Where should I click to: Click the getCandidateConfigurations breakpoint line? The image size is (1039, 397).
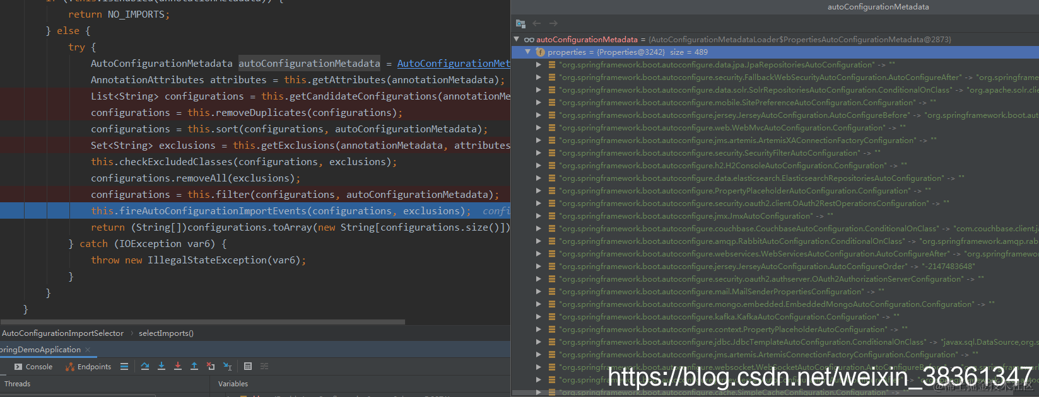[255, 96]
